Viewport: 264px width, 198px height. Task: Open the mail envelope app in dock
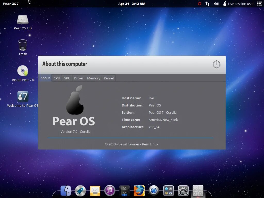[95, 191]
